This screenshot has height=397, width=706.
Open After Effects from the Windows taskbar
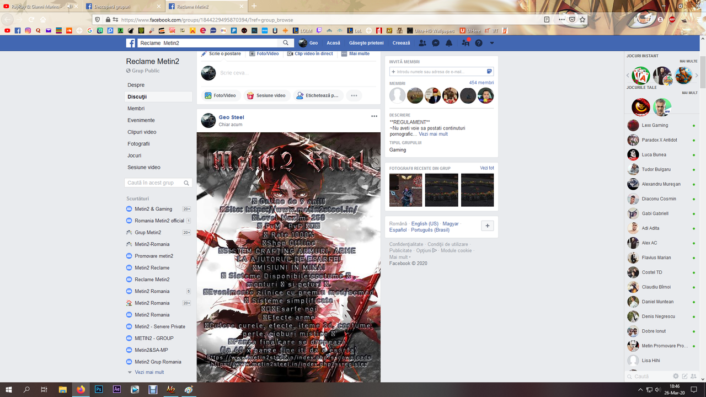pos(117,389)
